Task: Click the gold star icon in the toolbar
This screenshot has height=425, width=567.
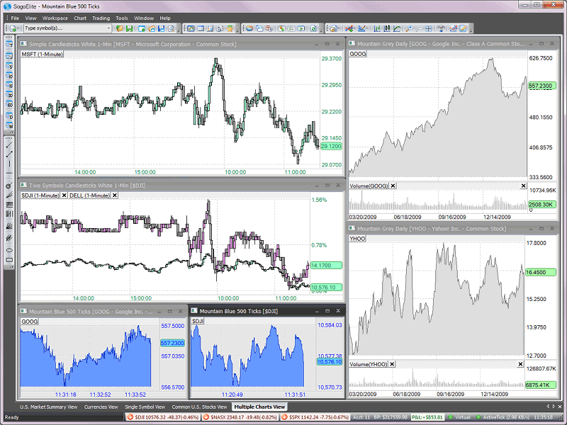Action: [230, 28]
